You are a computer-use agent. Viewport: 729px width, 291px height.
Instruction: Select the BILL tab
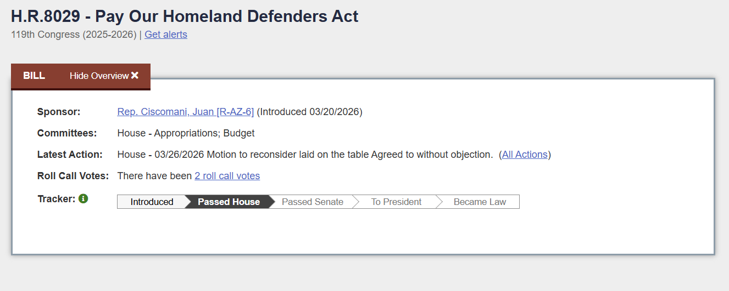(x=34, y=76)
